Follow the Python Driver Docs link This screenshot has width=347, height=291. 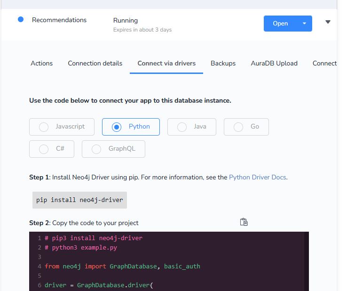tap(258, 178)
